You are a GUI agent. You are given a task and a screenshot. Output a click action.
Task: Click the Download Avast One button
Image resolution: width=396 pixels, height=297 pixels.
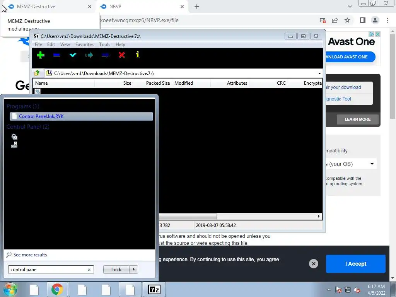(350, 57)
